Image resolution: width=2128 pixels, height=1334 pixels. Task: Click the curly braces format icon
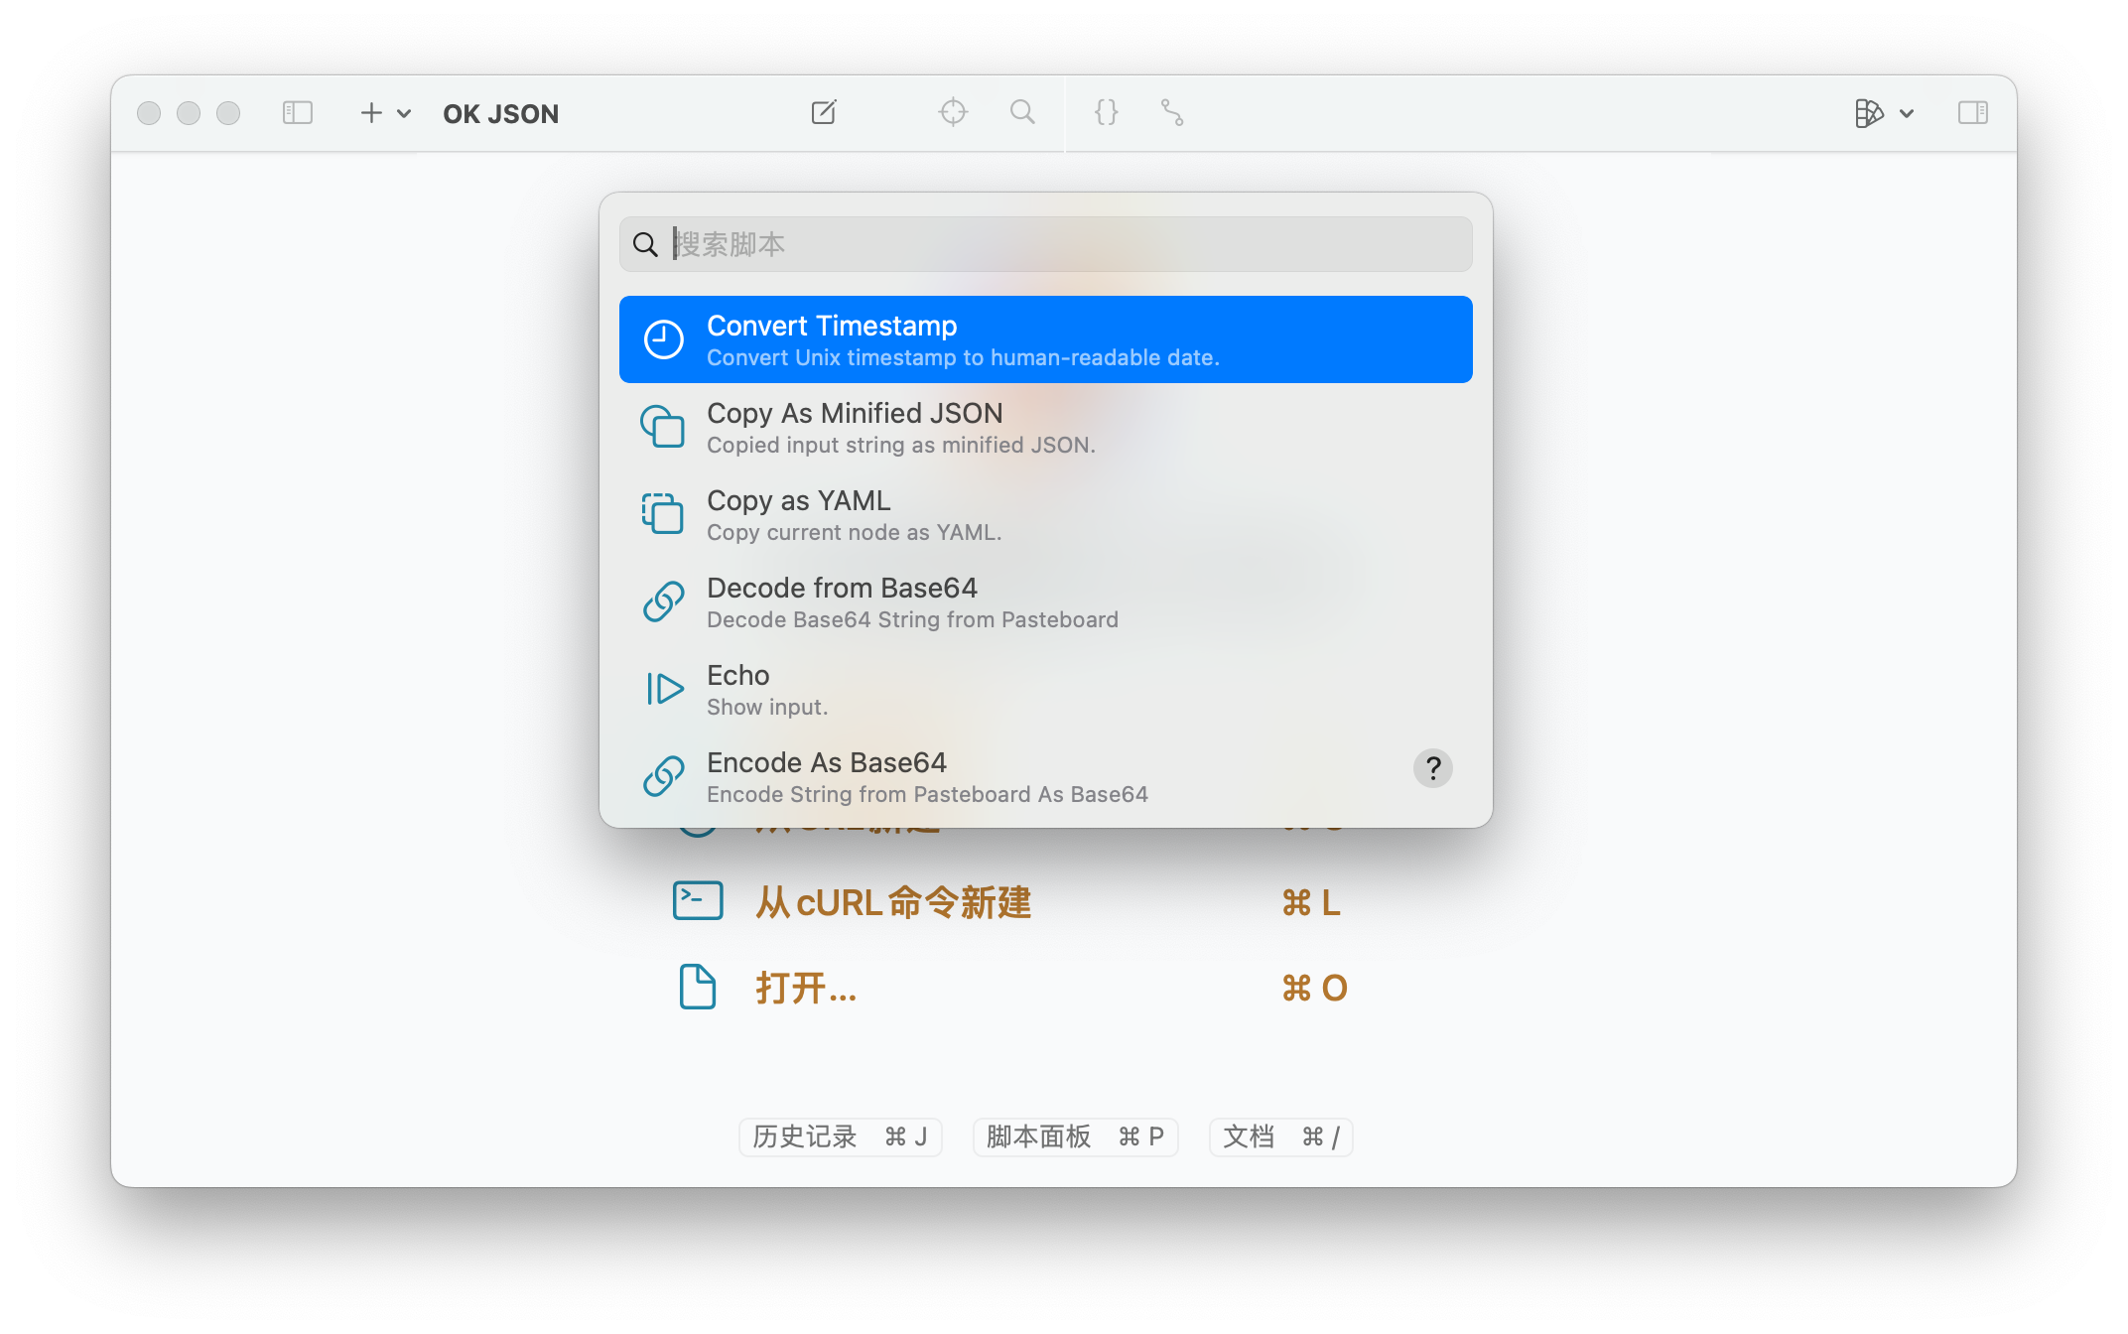[1107, 112]
